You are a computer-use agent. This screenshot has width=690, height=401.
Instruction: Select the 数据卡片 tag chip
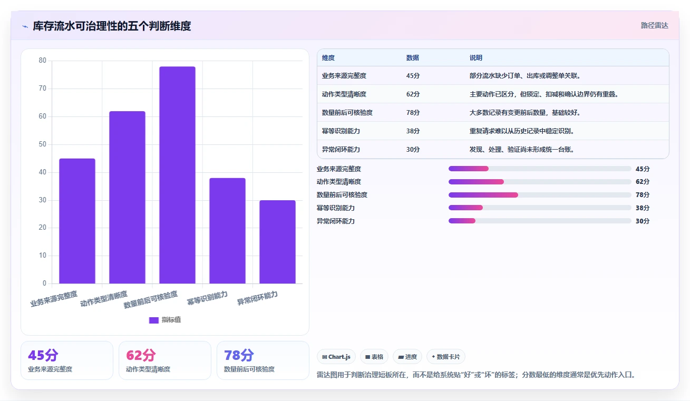click(x=446, y=357)
